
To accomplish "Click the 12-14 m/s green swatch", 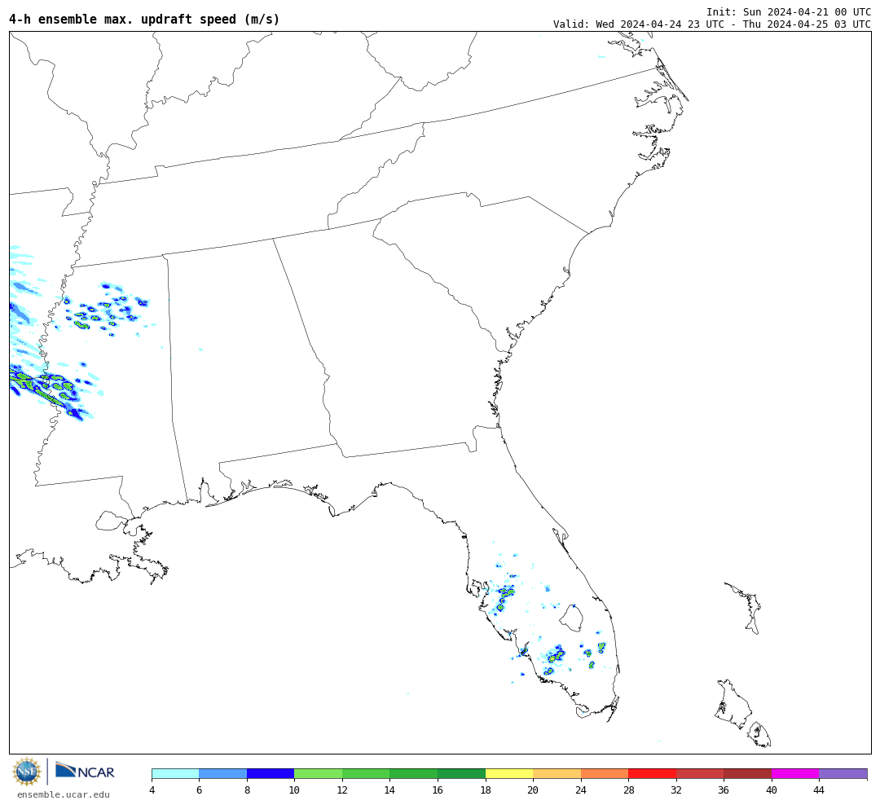I will [x=366, y=774].
